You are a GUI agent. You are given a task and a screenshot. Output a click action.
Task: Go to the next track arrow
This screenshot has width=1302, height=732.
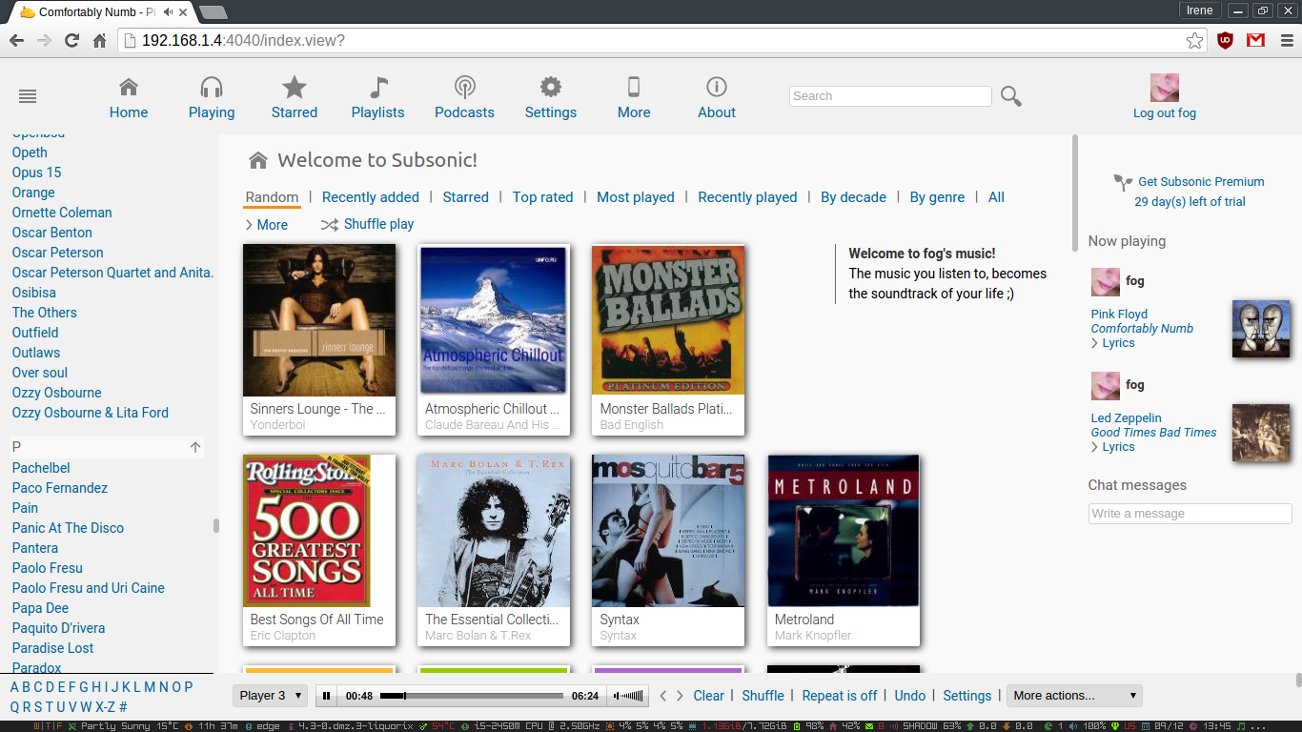tap(680, 696)
